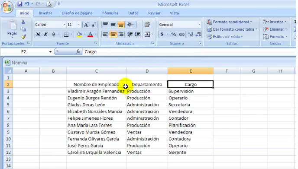Expand Fuente group dialog launcher

click(x=96, y=43)
